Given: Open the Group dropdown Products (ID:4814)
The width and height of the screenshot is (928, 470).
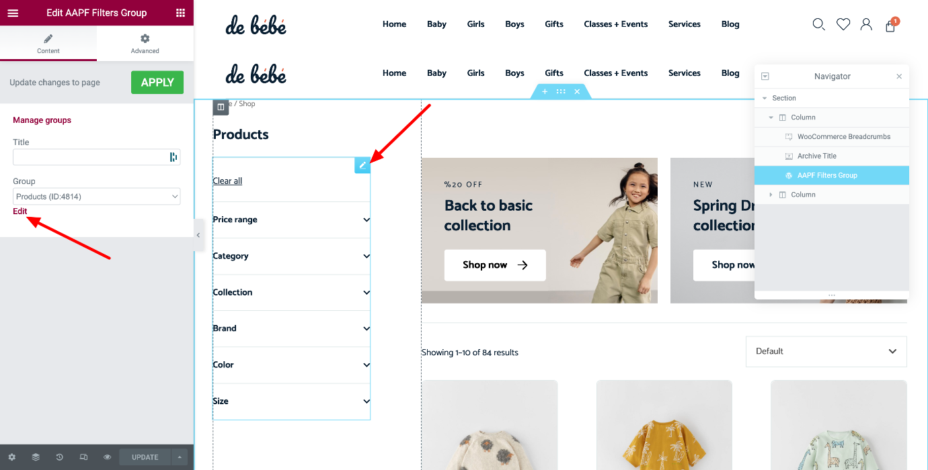Looking at the screenshot, I should point(97,197).
